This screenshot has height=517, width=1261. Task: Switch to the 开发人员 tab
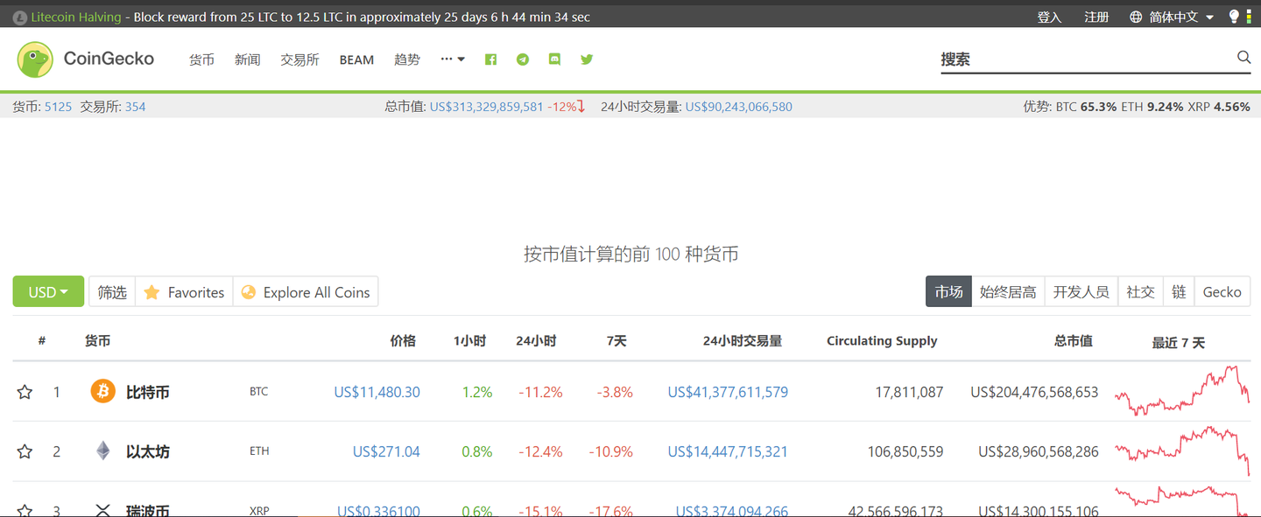pos(1081,292)
